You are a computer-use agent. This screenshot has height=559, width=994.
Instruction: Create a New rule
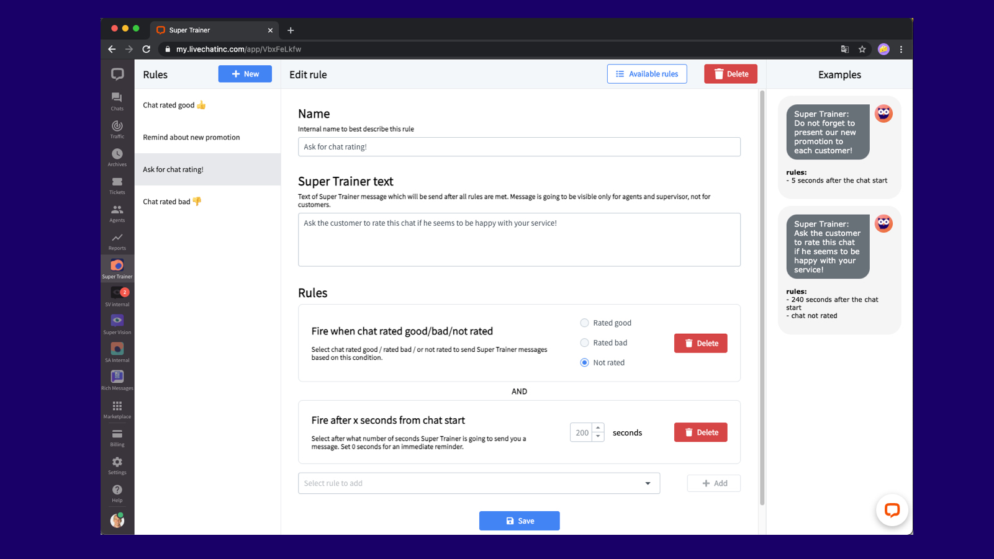pyautogui.click(x=245, y=74)
